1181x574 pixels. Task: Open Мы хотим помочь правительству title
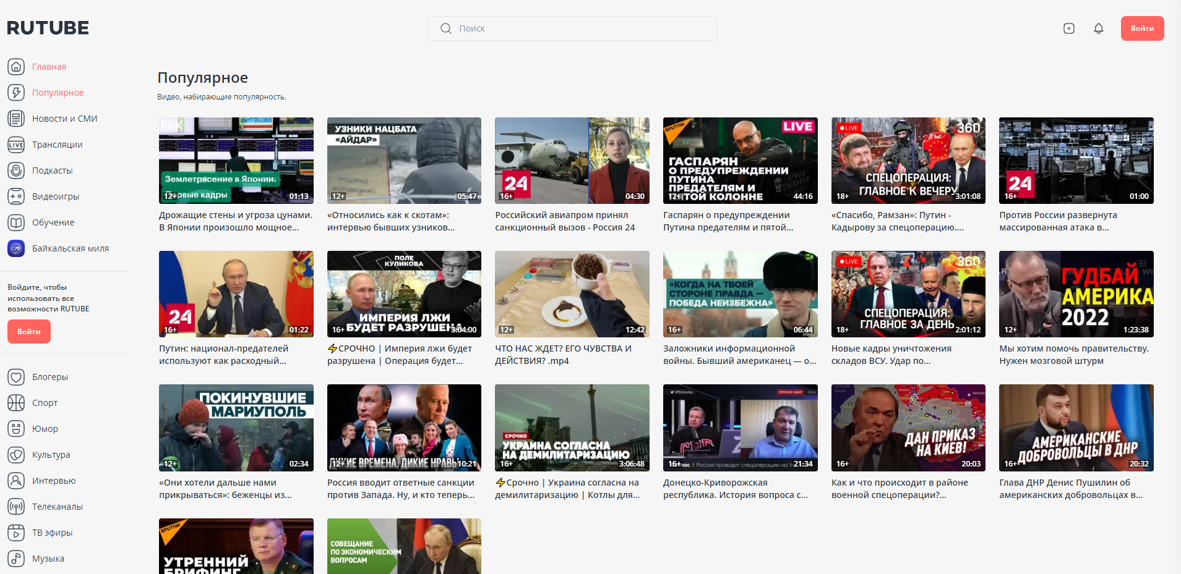click(x=1074, y=355)
